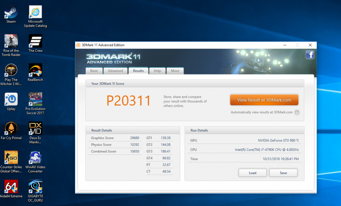Click the Facebook icon in 3DMark header
341x206 pixels.
click(310, 55)
